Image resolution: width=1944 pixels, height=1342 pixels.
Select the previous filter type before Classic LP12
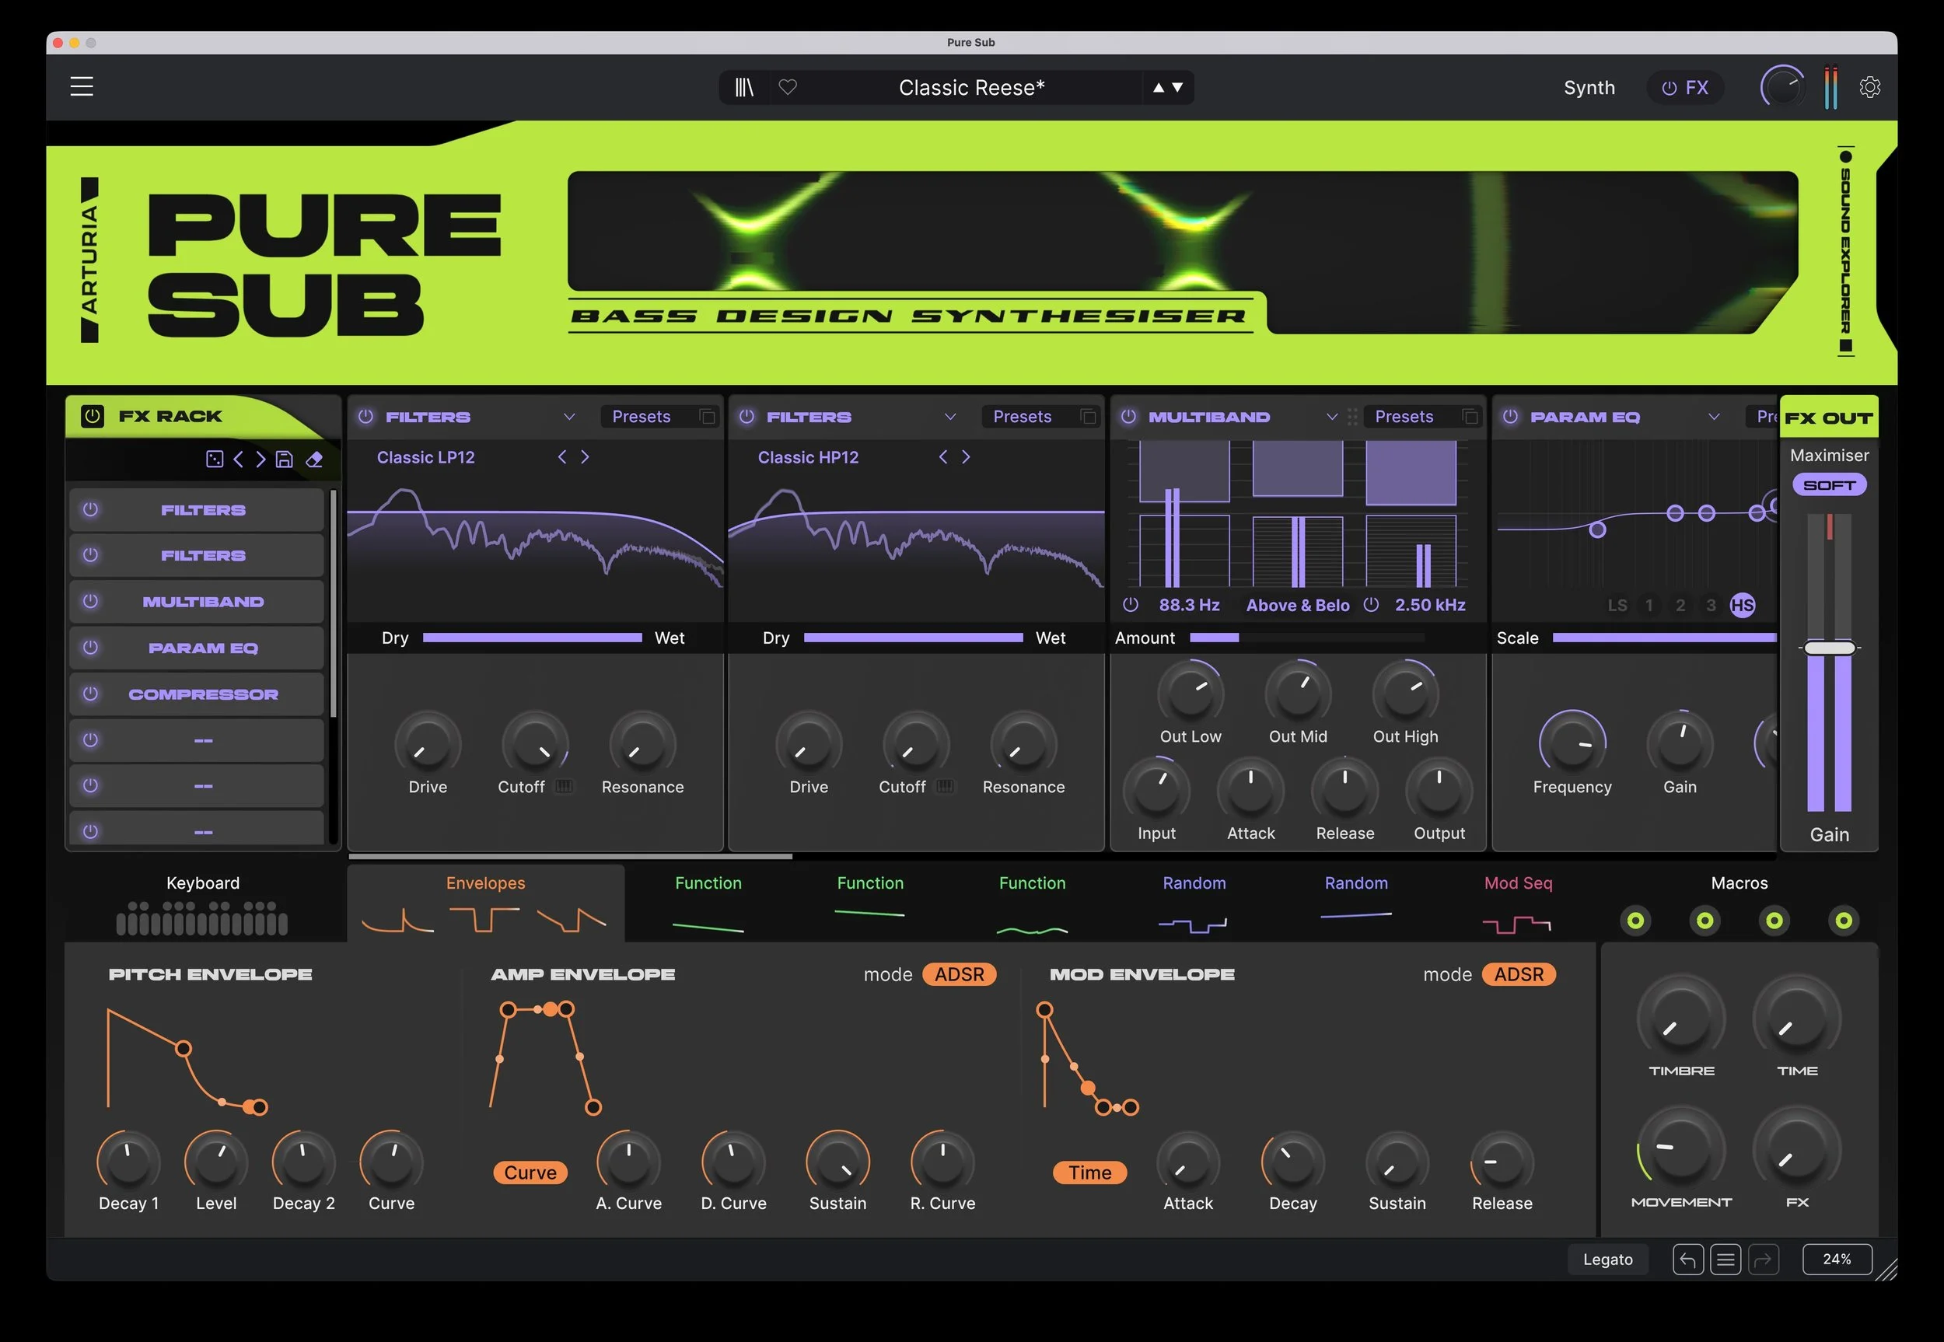561,456
